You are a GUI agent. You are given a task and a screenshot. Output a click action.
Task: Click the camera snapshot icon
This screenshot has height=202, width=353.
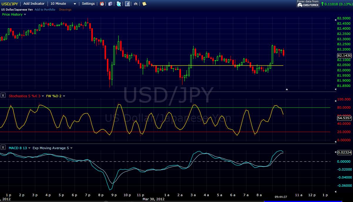tap(136, 4)
